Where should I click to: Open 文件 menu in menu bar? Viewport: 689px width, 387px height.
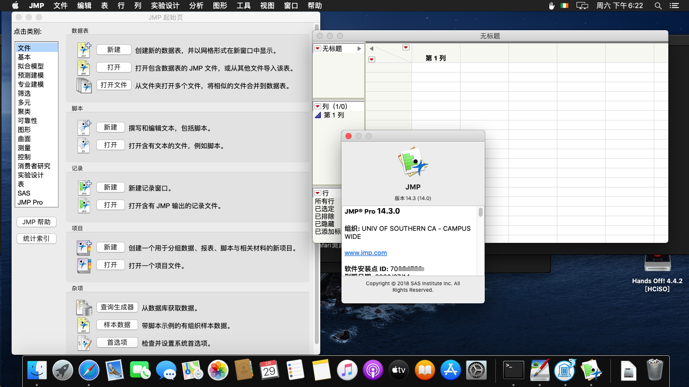(x=61, y=6)
